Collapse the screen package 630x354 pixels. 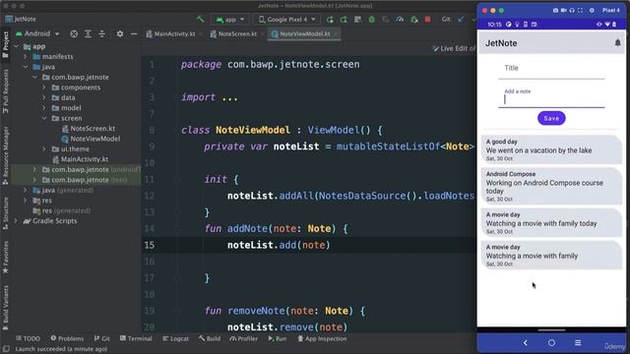pyautogui.click(x=44, y=118)
